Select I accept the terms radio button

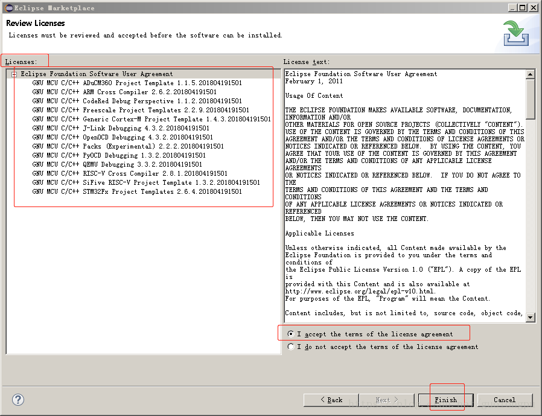coord(291,334)
